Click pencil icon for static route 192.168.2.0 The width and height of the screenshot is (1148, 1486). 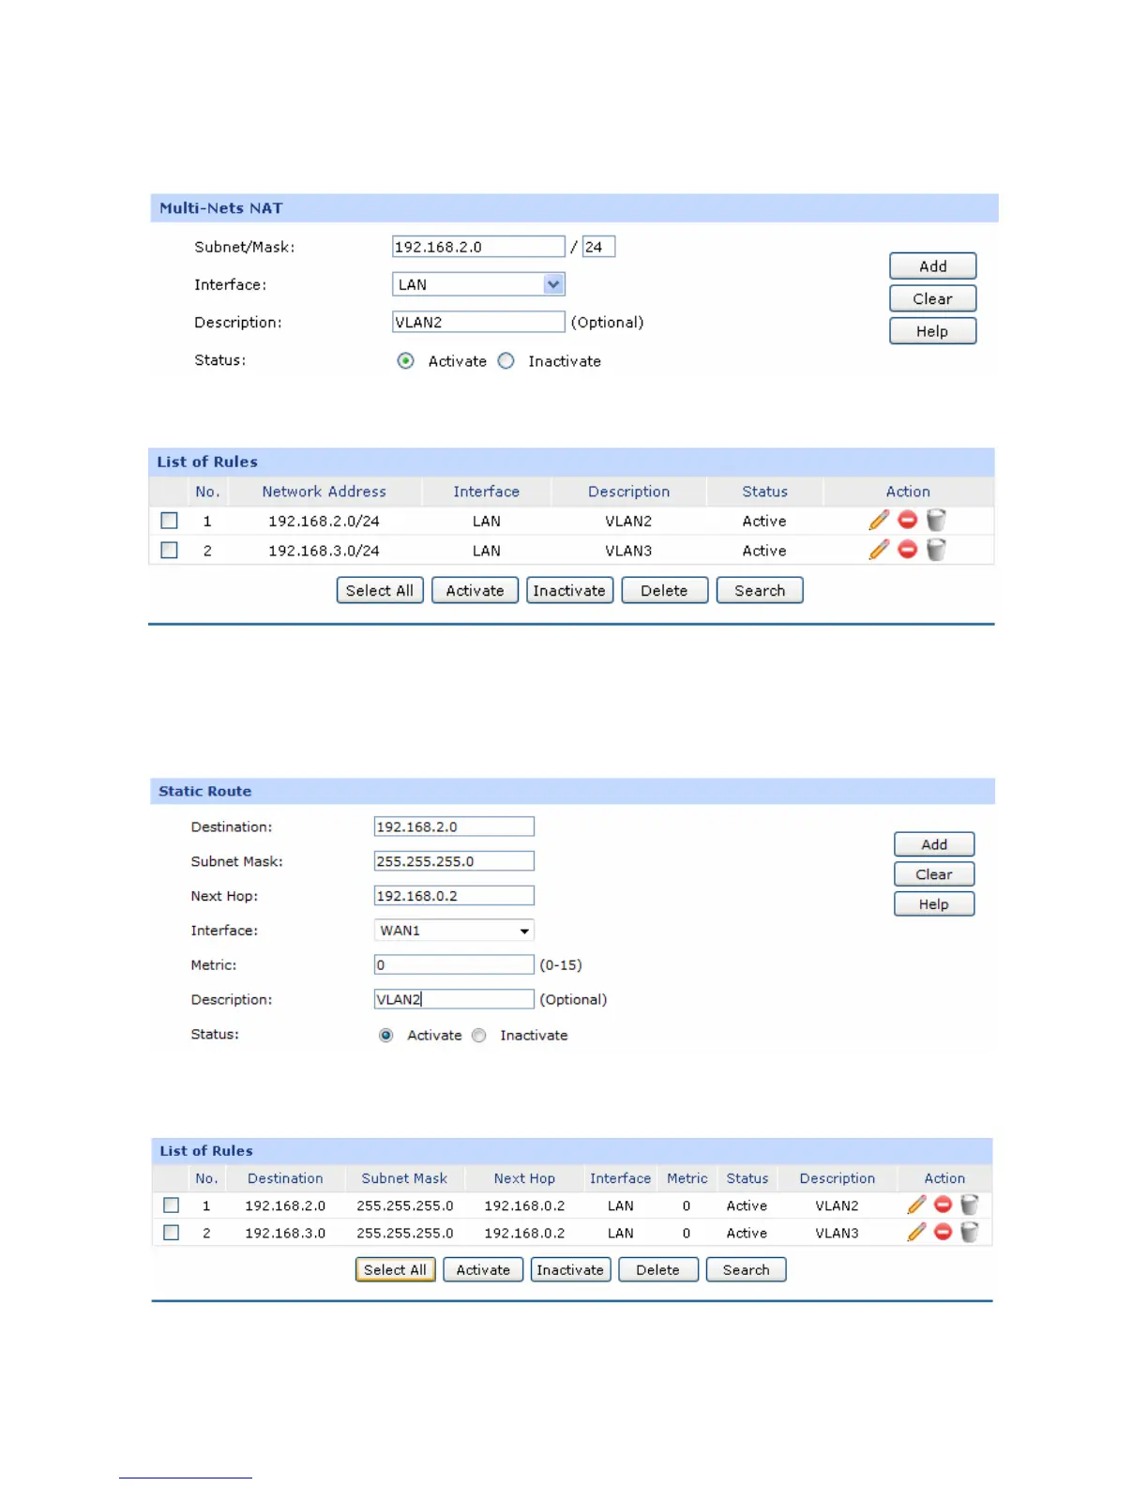tap(916, 1205)
